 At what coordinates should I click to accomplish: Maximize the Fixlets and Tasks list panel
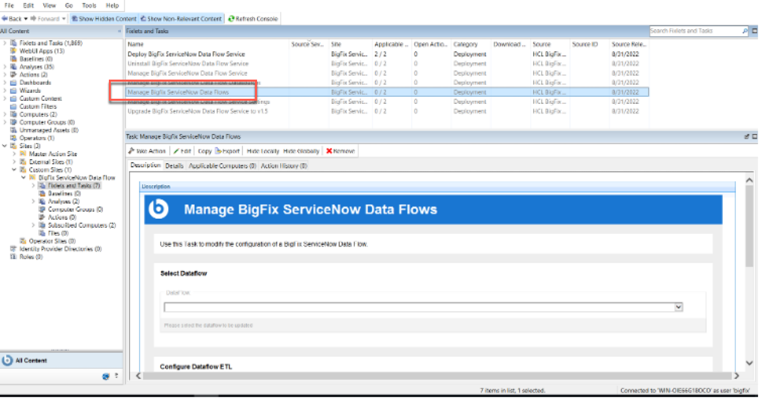[x=754, y=31]
